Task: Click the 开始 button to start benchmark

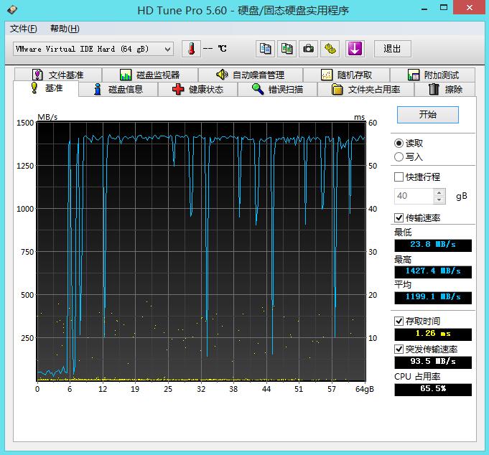Action: [427, 115]
